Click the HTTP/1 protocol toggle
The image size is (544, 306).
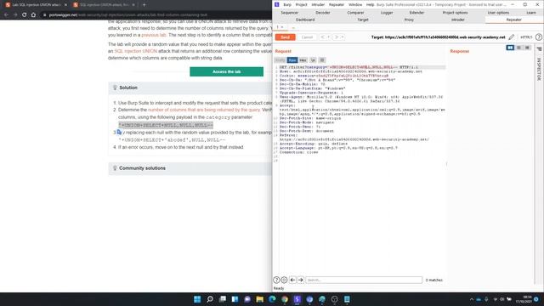pyautogui.click(x=526, y=37)
